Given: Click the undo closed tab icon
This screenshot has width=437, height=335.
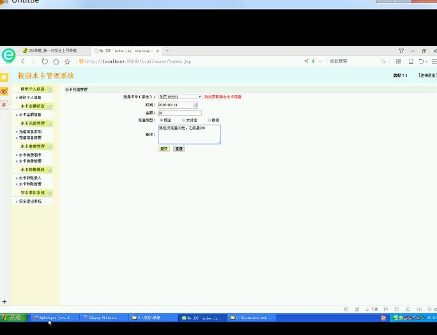Looking at the screenshot, I should click(422, 61).
